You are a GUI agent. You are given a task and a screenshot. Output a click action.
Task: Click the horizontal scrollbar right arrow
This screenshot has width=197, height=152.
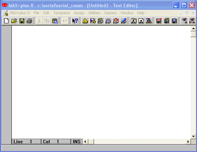pyautogui.click(x=188, y=142)
